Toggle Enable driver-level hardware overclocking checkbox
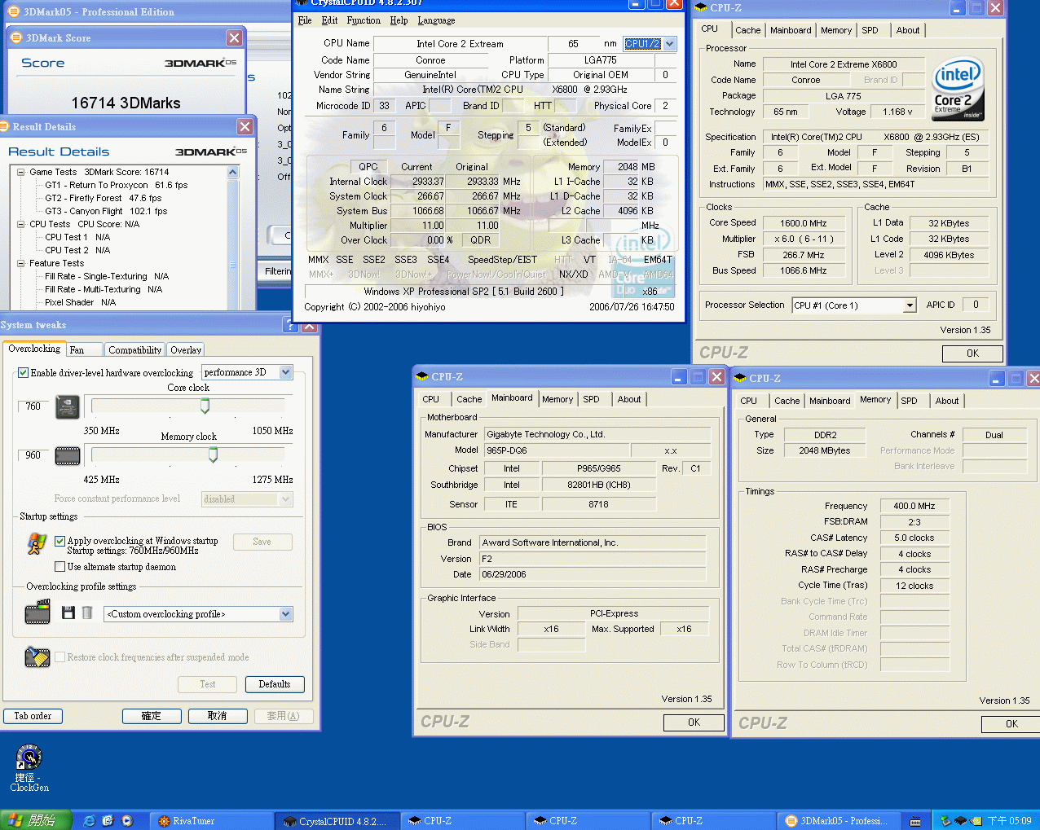1040x830 pixels. [x=24, y=372]
